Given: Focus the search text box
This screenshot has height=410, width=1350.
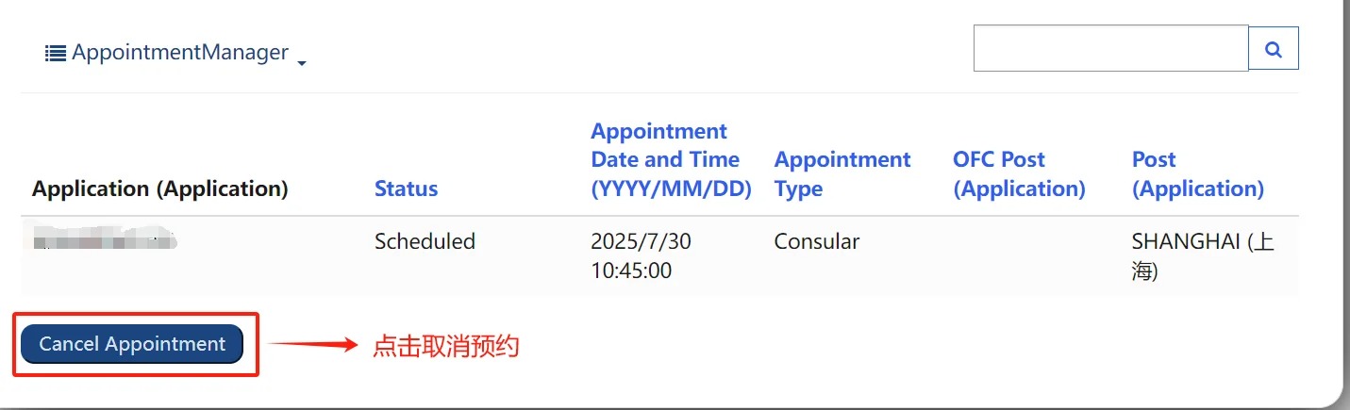Looking at the screenshot, I should [1111, 49].
